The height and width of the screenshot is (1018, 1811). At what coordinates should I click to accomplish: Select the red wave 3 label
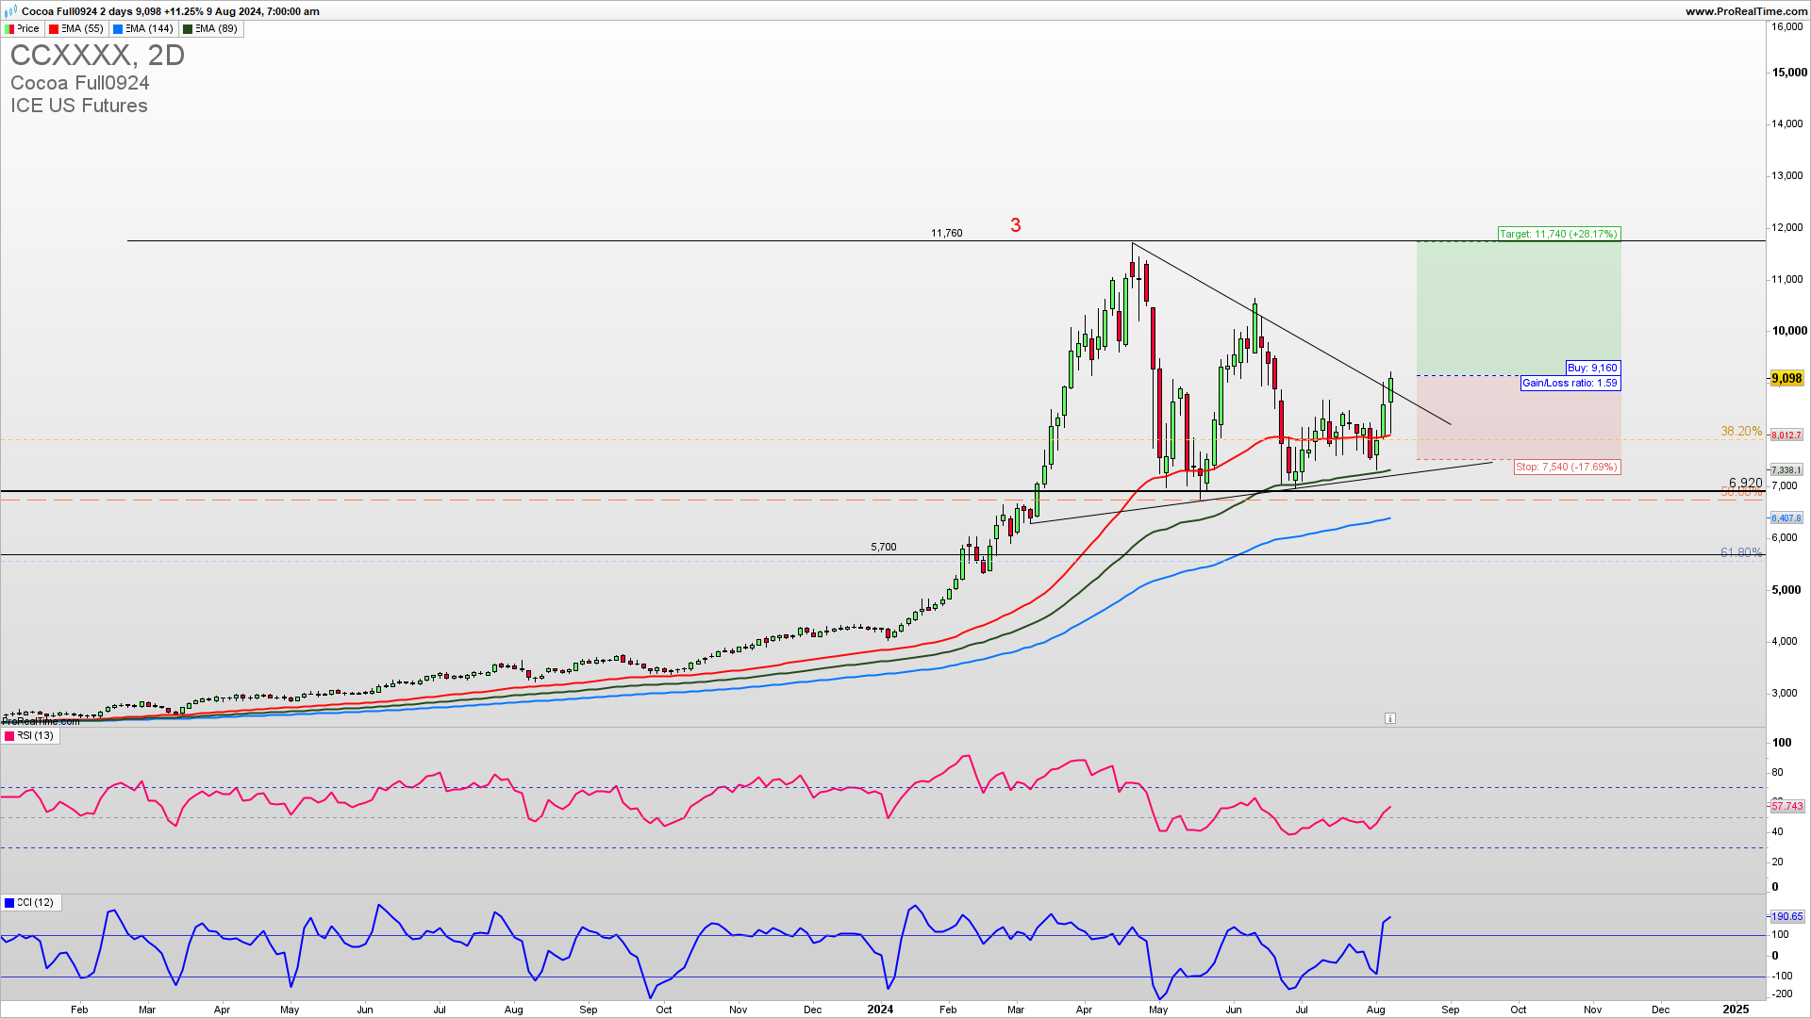(1016, 225)
